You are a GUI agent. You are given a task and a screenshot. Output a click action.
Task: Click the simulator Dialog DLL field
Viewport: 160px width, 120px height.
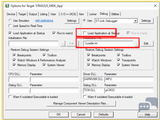click(19, 90)
